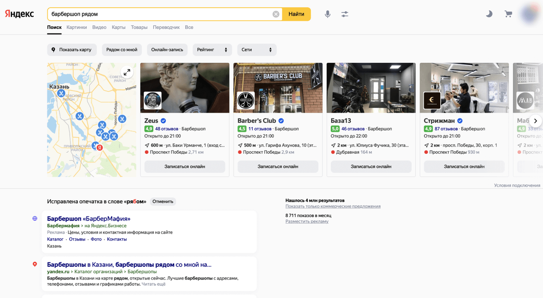Click the red pin icon beside the yandex.ru result
This screenshot has height=298, width=543.
tap(35, 264)
